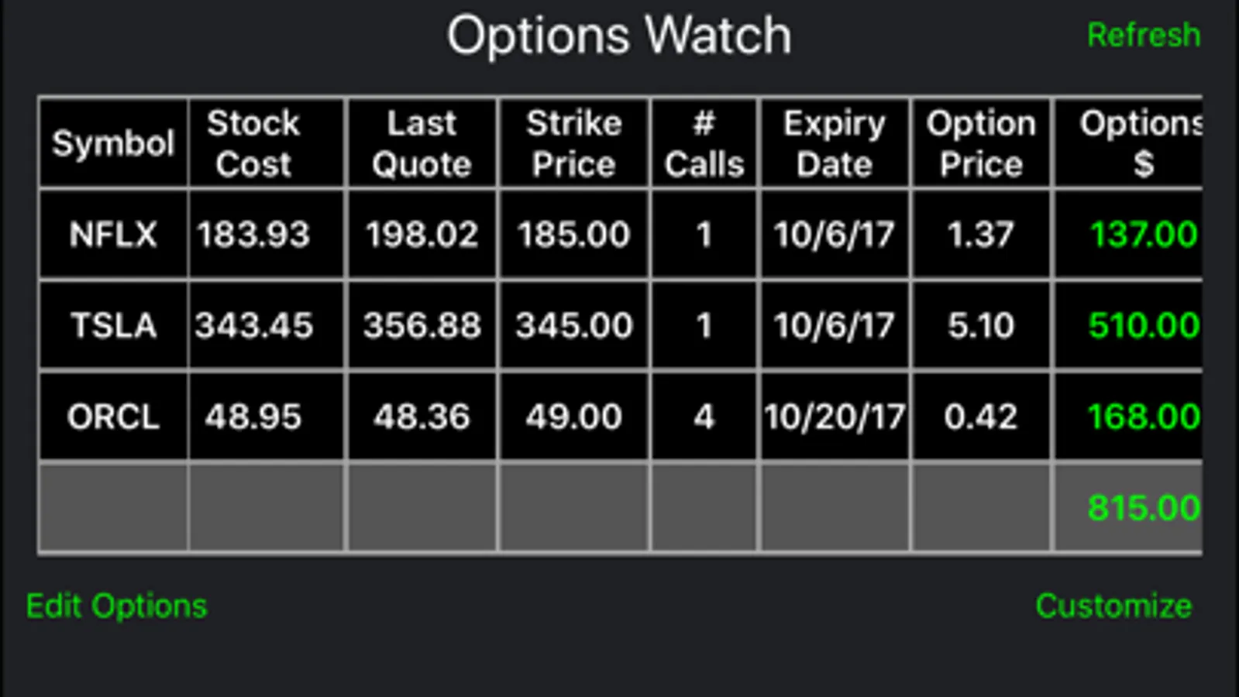Click the Options $ column header
1239x697 pixels.
point(1129,143)
